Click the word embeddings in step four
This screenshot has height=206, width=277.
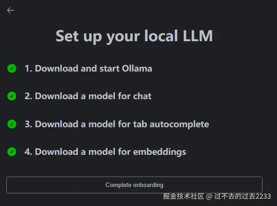159,152
